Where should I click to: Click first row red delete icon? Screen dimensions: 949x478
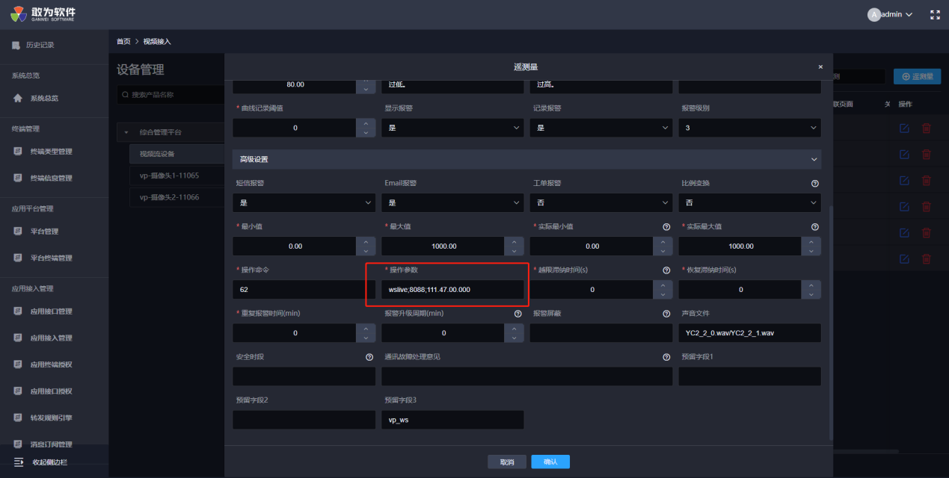[x=926, y=128]
